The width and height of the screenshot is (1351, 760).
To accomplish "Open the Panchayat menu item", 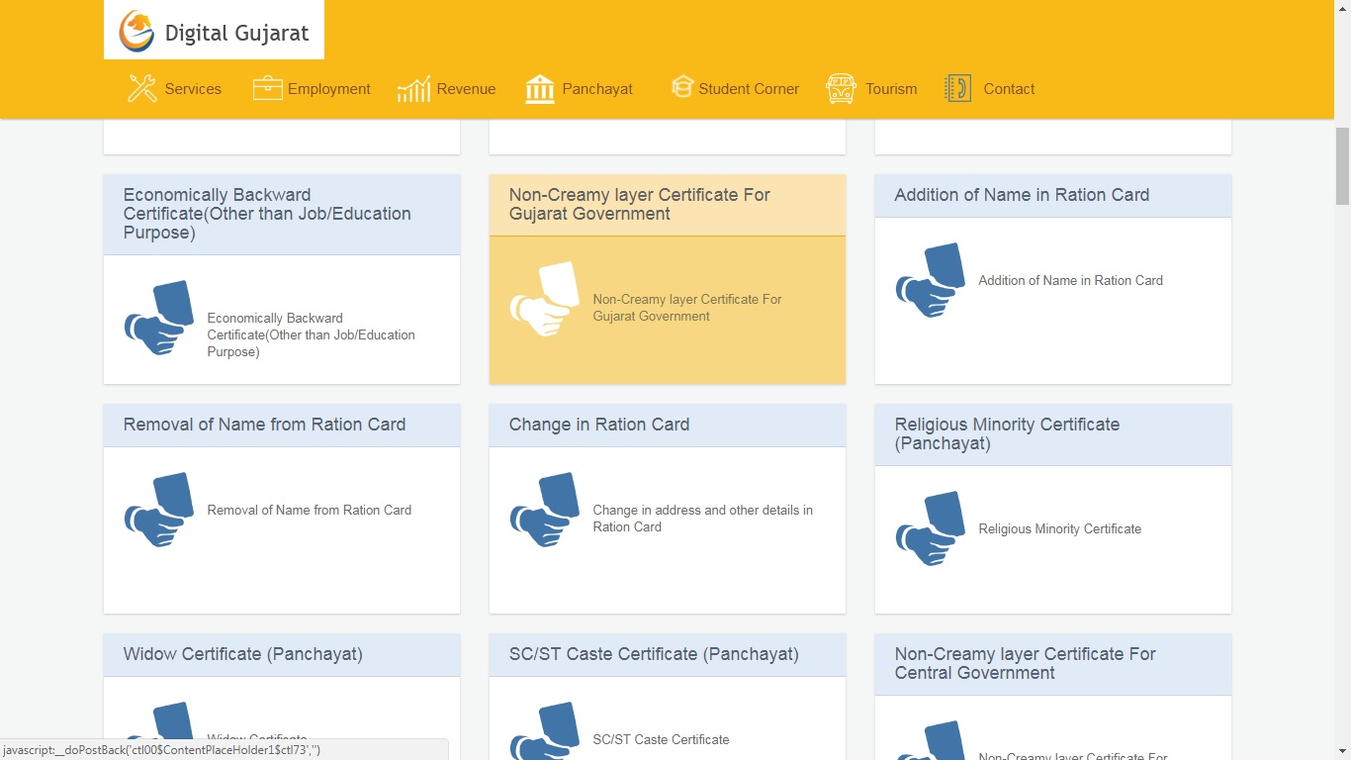I will 596,89.
